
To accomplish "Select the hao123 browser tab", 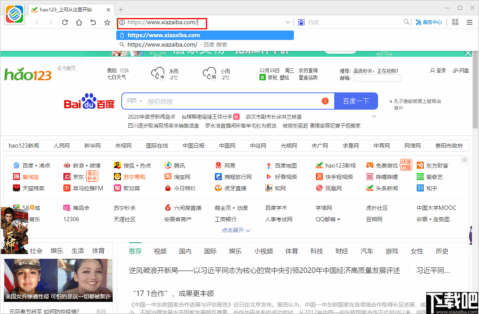I will (67, 9).
